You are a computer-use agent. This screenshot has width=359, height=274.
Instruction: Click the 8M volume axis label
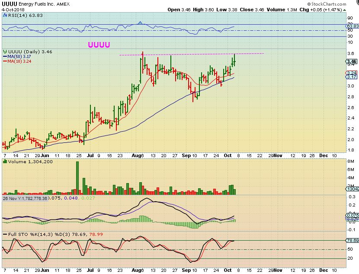[x=351, y=161]
